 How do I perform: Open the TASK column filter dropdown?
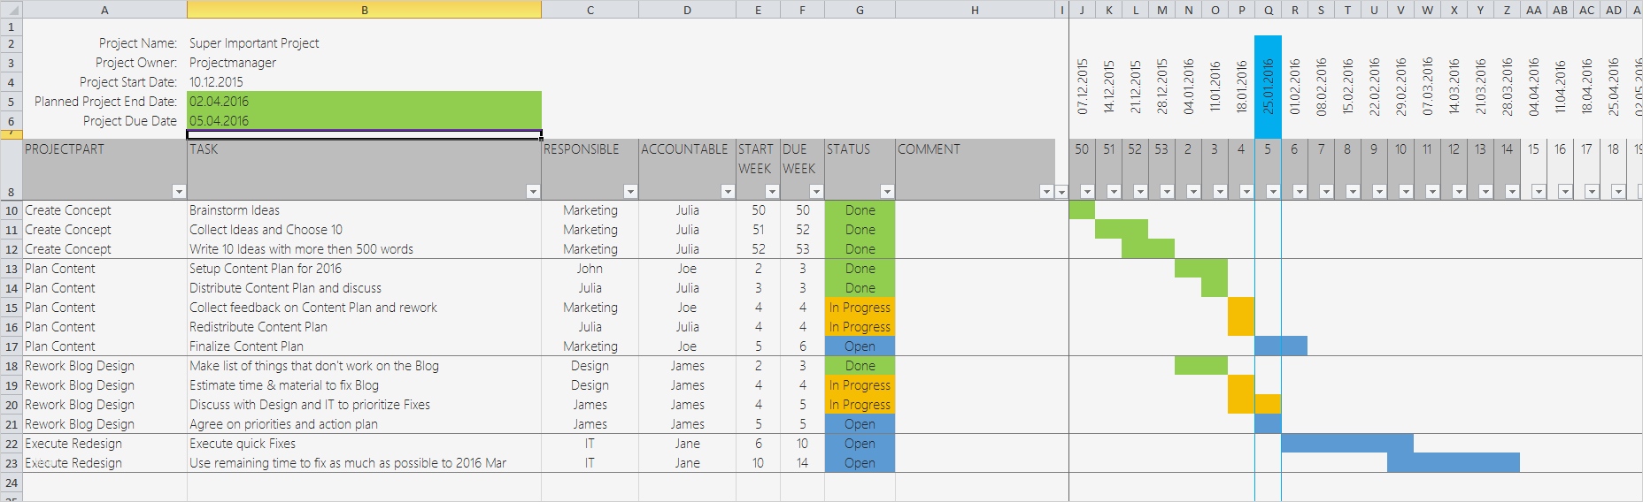coord(533,191)
